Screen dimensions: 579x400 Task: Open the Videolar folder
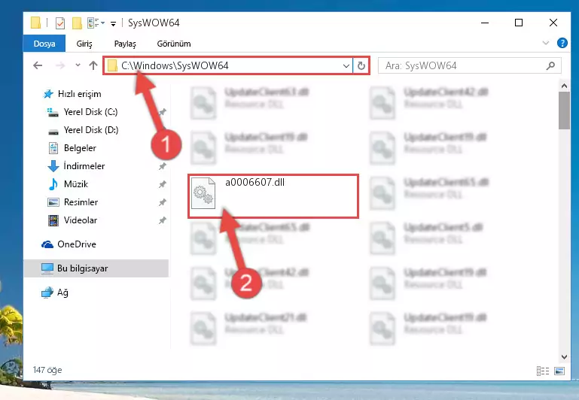coord(80,220)
